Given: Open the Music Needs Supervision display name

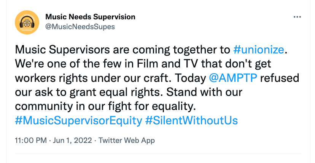Looking at the screenshot, I should (x=90, y=17).
